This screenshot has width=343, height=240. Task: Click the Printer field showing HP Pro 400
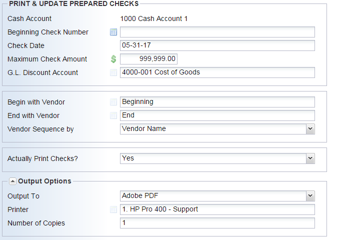coord(217,209)
